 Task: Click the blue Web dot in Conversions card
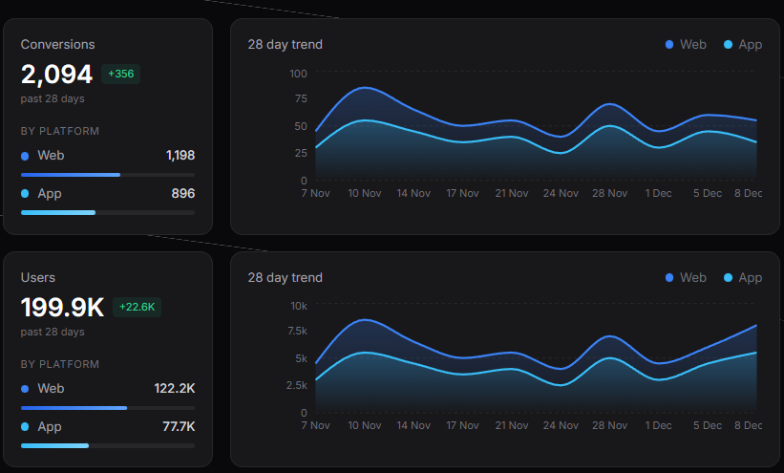(25, 156)
